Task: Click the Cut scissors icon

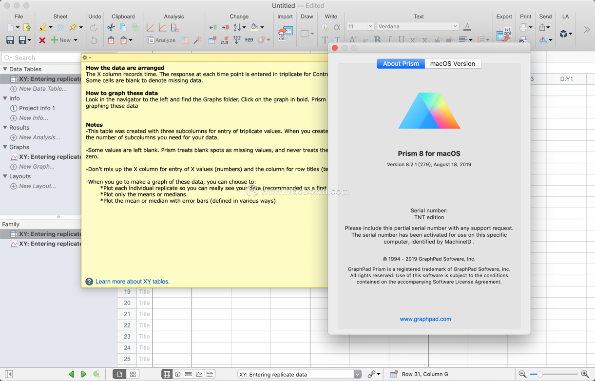Action: click(111, 27)
